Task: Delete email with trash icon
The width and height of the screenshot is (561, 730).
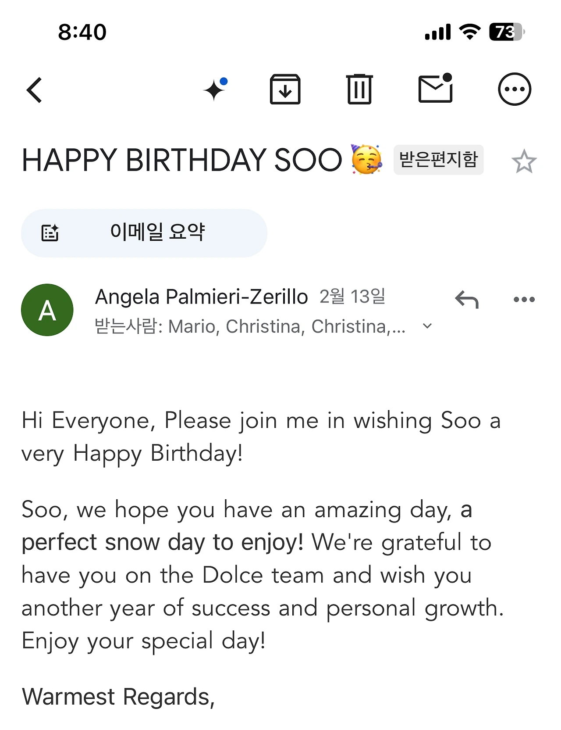Action: pos(359,89)
